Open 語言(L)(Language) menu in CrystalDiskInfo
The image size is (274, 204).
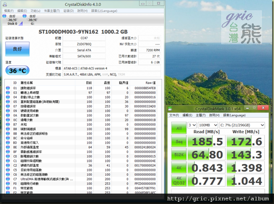click(104, 11)
